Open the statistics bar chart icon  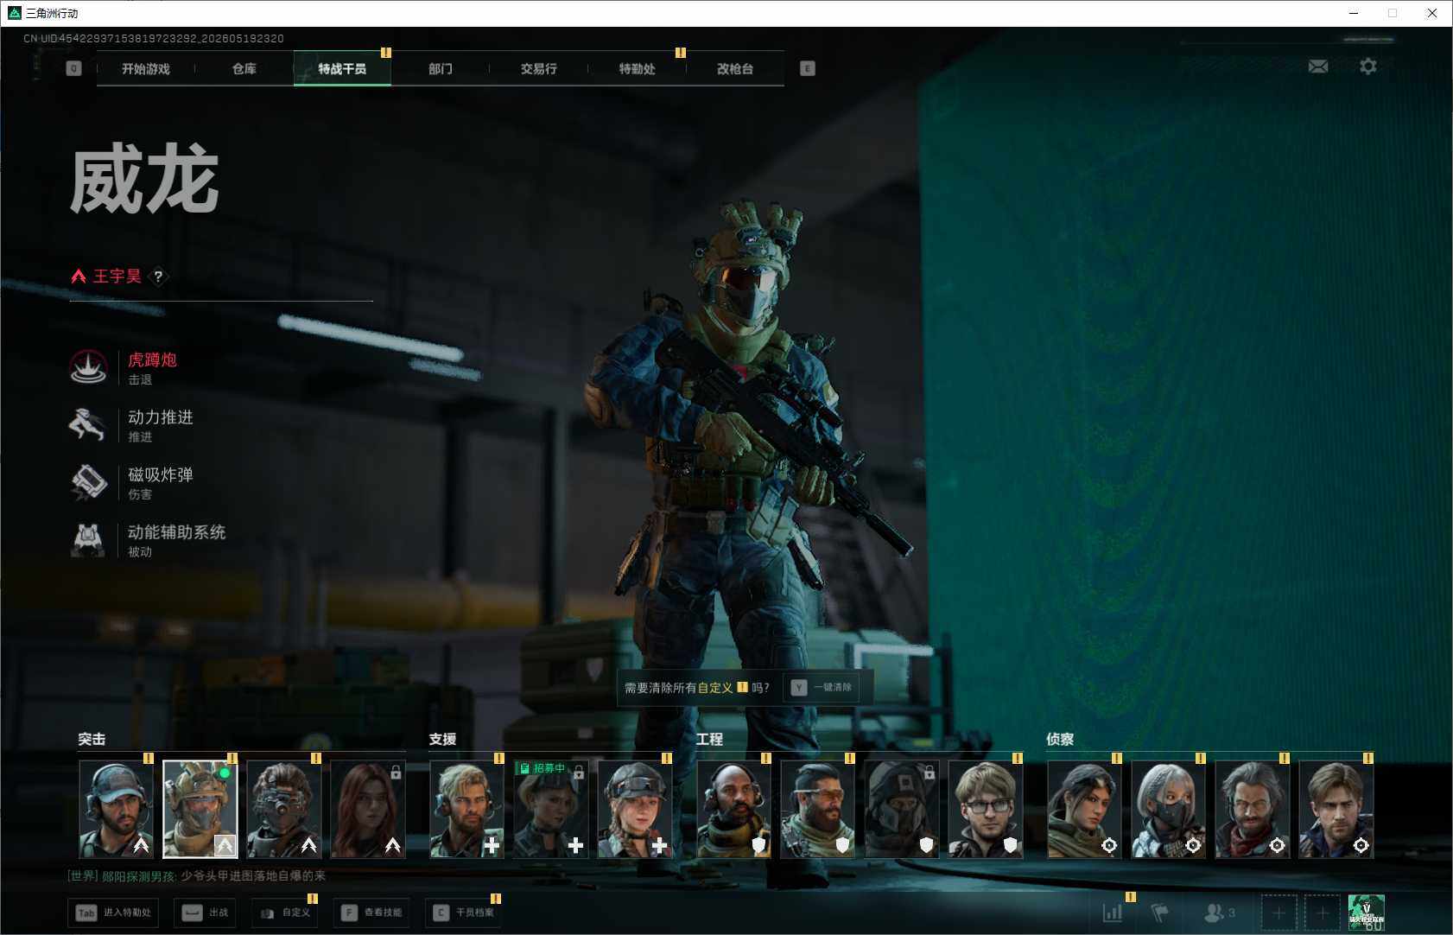pos(1113,913)
